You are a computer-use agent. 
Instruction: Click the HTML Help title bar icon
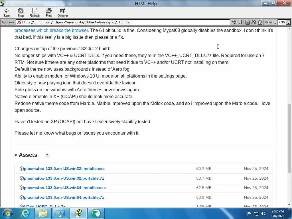pos(2,3)
